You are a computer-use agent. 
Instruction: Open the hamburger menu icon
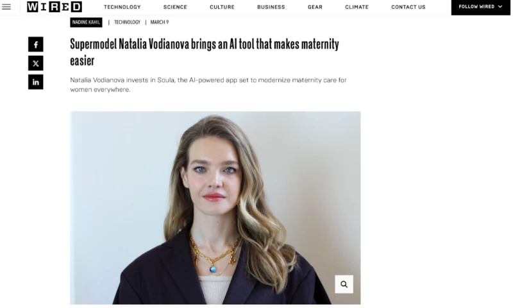[x=6, y=7]
